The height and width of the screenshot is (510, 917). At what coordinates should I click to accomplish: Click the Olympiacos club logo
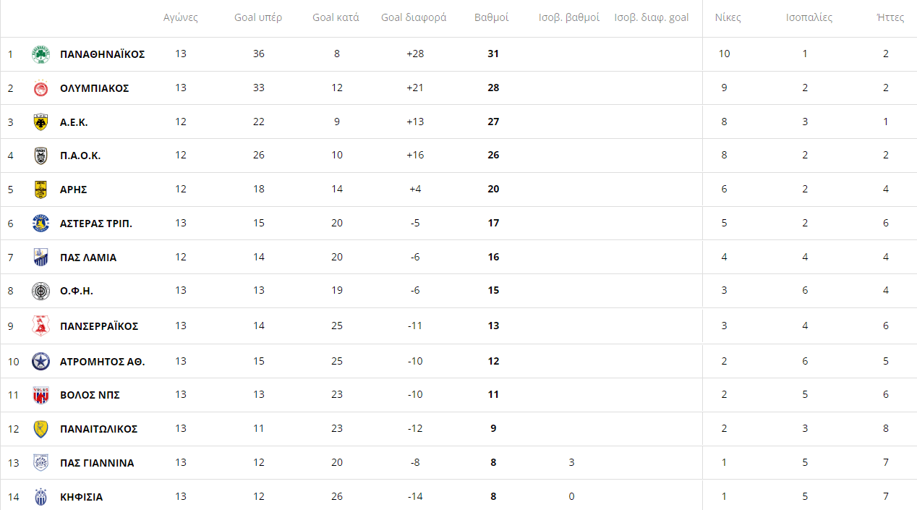click(41, 88)
